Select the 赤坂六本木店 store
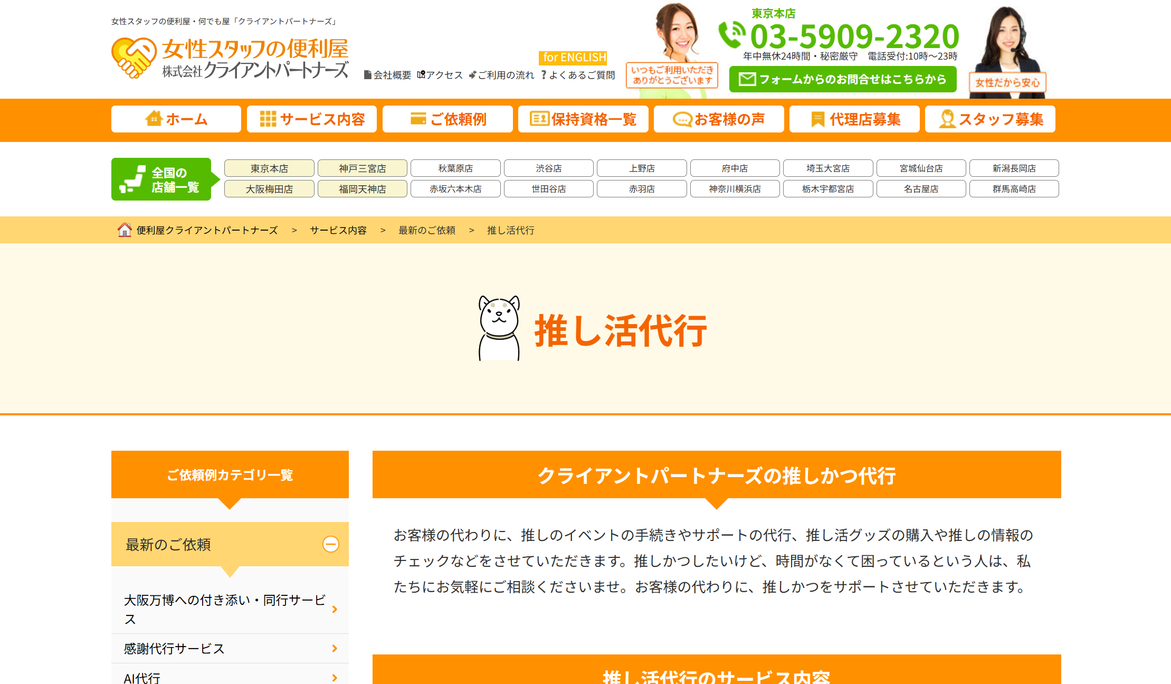This screenshot has height=684, width=1171. click(455, 189)
